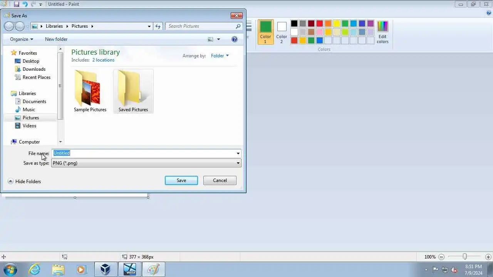The width and height of the screenshot is (493, 277).
Task: Click the zoom slider handle
Action: (x=464, y=257)
